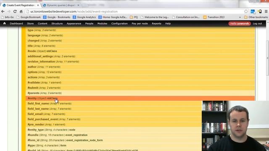Image resolution: width=269 pixels, height=151 pixels.
Task: Expand the title array row
Action: coord(140,46)
